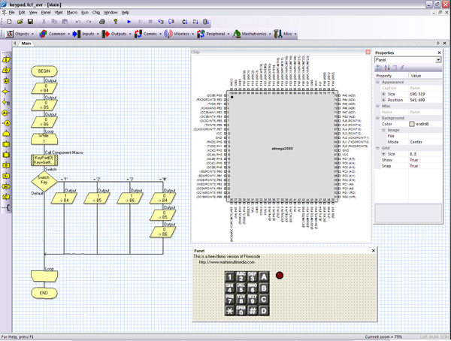Open the Macro menu
This screenshot has width=451, height=341.
tap(72, 12)
